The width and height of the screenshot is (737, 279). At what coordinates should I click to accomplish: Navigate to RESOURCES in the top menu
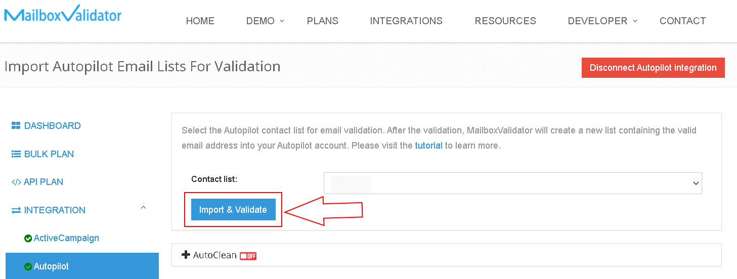coord(505,21)
